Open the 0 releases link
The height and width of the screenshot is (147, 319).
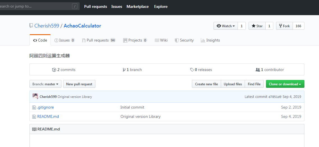point(201,70)
